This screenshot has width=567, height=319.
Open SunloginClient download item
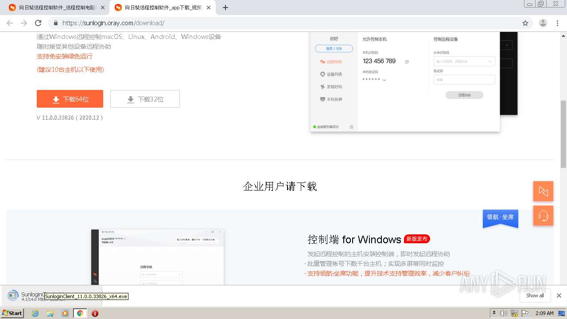51,296
